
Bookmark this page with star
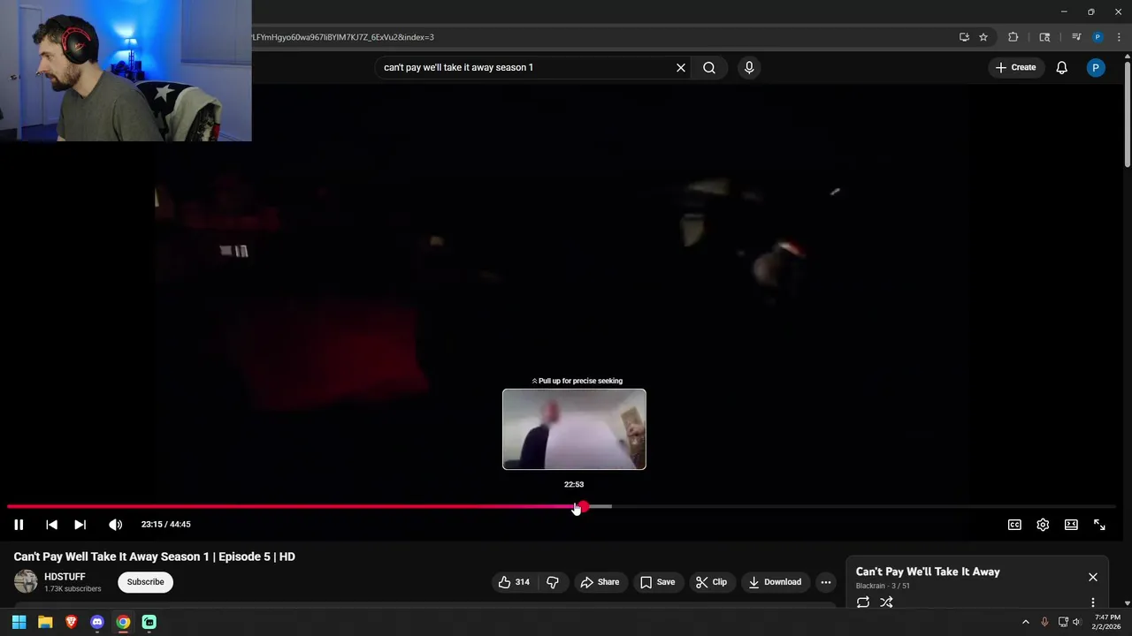click(x=983, y=37)
